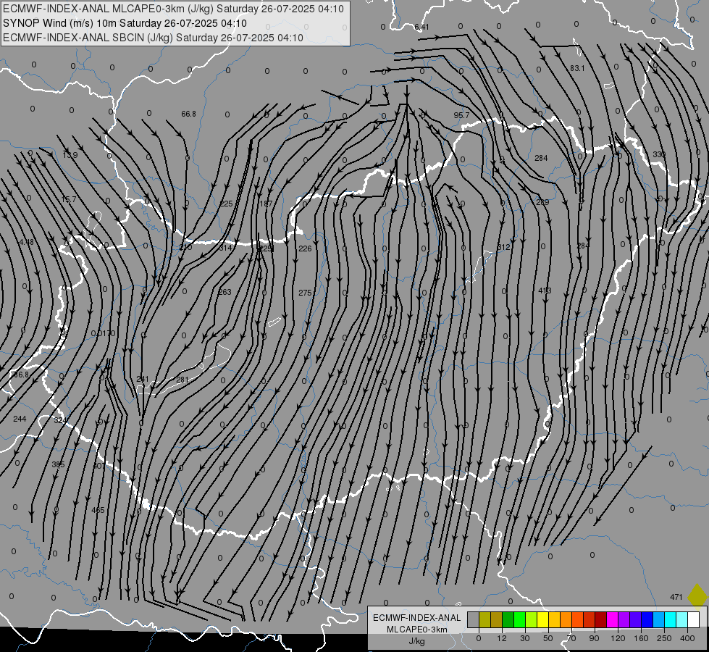Click the map value '226'
This screenshot has height=652, width=709.
tap(305, 248)
